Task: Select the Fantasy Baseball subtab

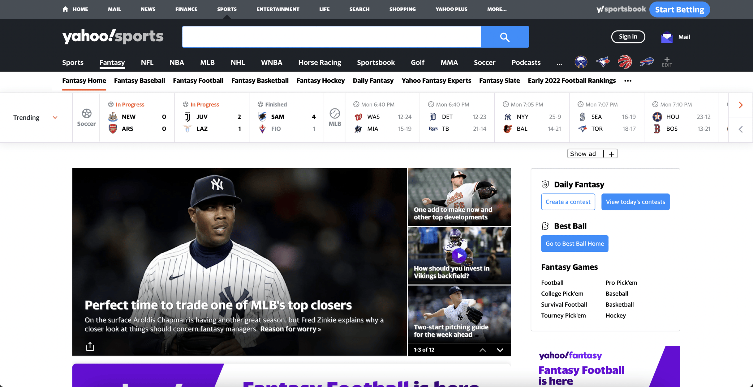Action: point(140,81)
